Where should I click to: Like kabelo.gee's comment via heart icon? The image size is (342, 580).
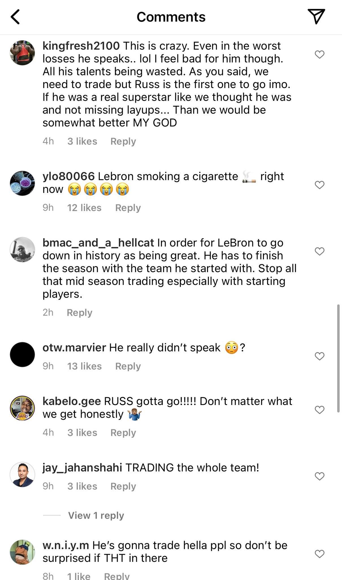319,410
